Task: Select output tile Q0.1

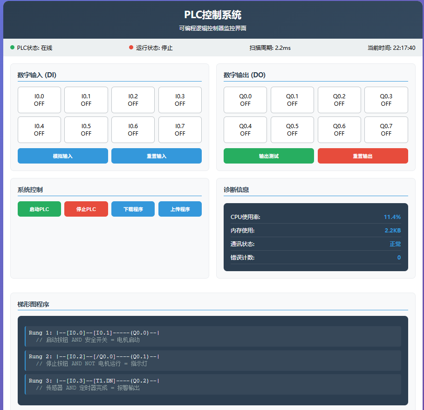Action: tap(292, 100)
